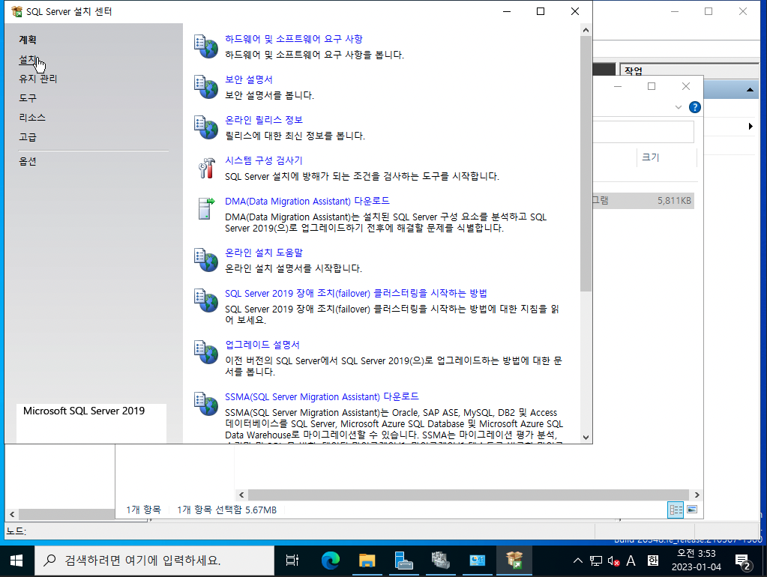
Task: Open the network status tray icon
Action: [596, 561]
